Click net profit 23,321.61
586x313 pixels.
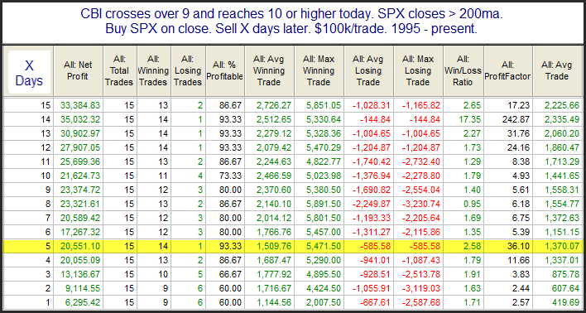click(79, 205)
